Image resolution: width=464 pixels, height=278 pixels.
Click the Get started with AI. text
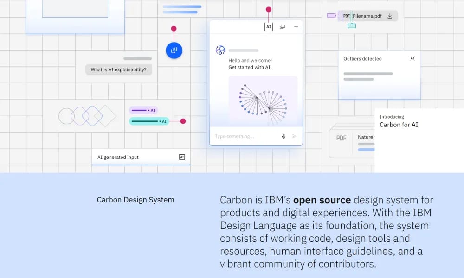point(250,67)
